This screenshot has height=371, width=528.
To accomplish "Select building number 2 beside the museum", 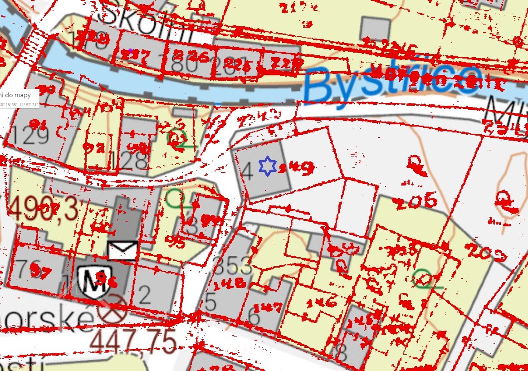I will tap(145, 296).
